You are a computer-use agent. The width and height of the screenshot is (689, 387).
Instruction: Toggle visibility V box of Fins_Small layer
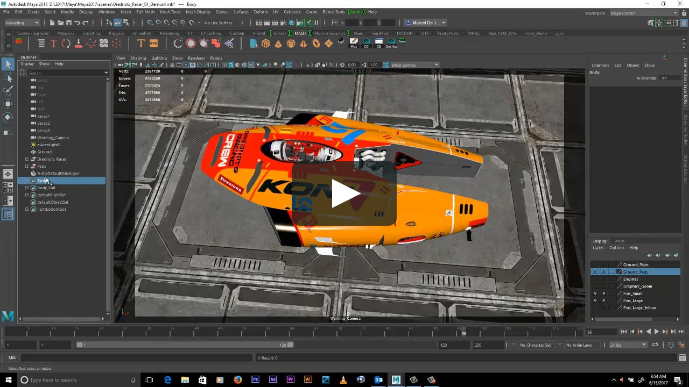click(595, 293)
